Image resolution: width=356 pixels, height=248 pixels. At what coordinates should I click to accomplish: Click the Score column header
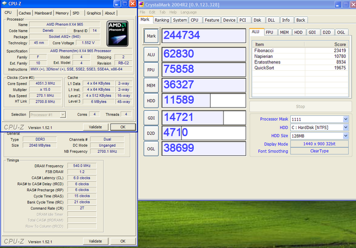coord(326,45)
